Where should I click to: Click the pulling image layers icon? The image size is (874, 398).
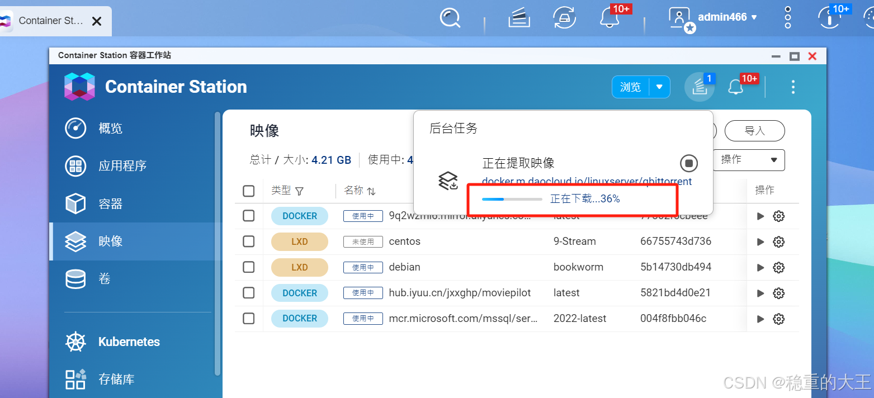tap(448, 180)
